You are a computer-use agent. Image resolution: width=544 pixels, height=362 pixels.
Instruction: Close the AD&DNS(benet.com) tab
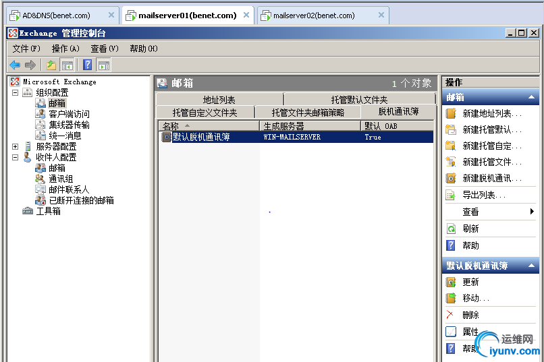click(111, 15)
